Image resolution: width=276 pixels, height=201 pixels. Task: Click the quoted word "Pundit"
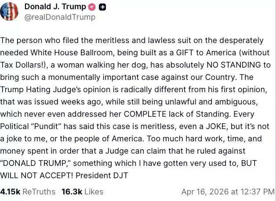pyautogui.click(x=52, y=126)
